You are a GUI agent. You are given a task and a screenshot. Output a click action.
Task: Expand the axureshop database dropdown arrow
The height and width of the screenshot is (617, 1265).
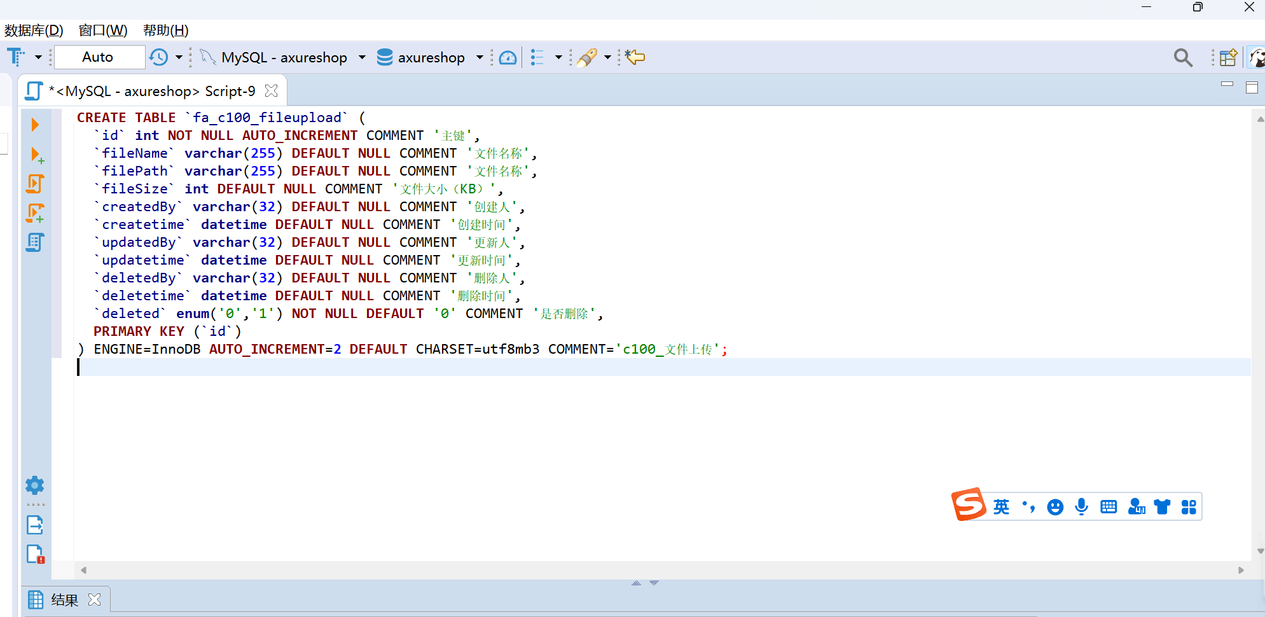(x=480, y=57)
